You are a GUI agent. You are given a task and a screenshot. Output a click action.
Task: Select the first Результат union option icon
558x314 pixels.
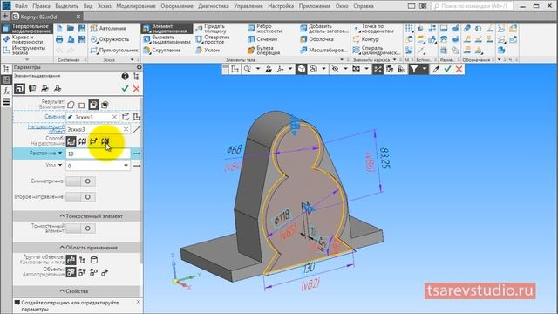click(x=71, y=105)
